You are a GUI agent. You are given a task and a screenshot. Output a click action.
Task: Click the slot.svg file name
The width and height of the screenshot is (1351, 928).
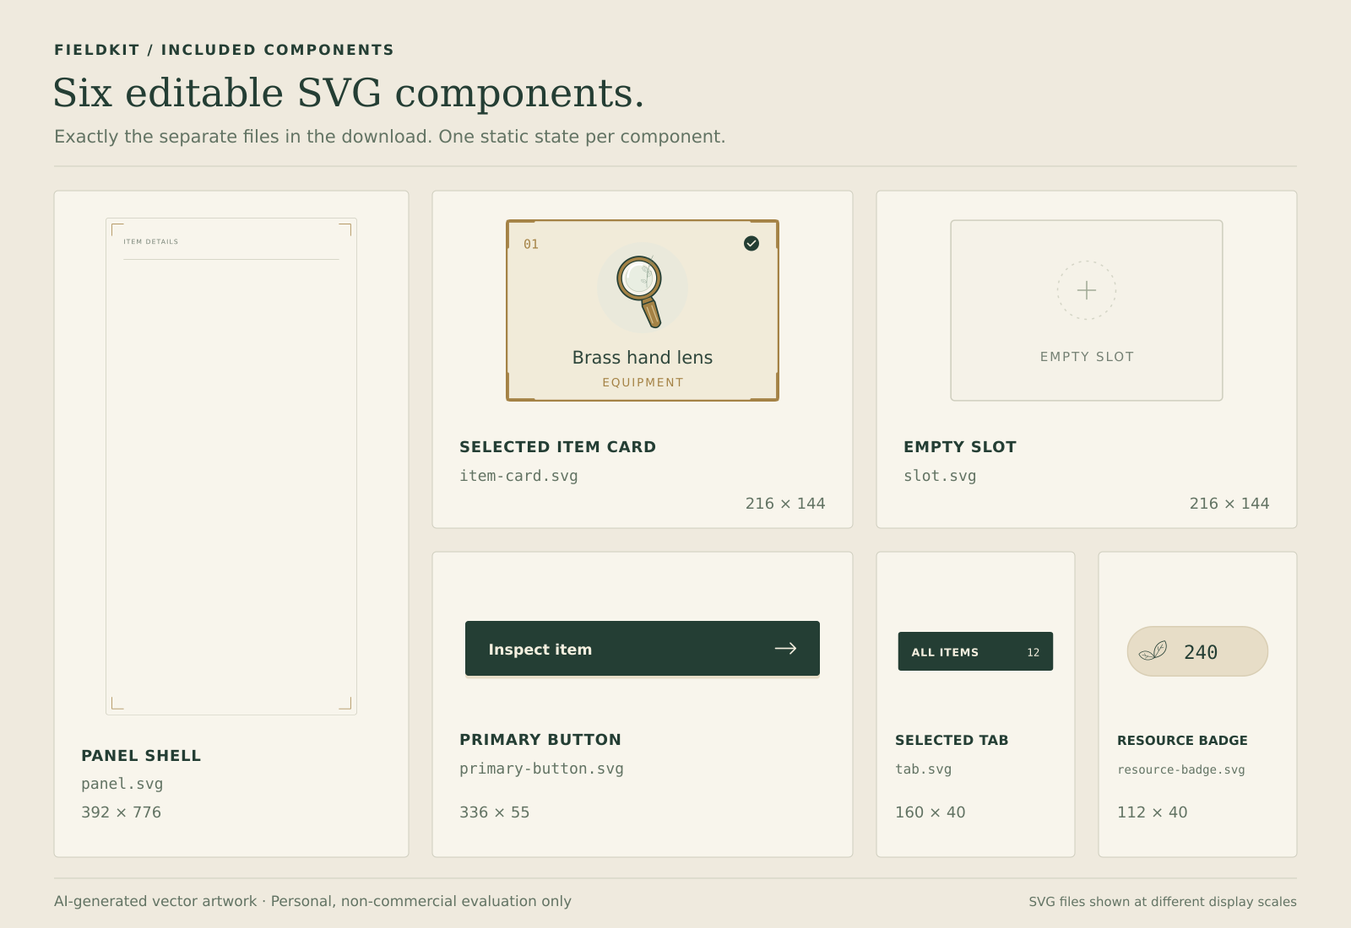click(940, 476)
